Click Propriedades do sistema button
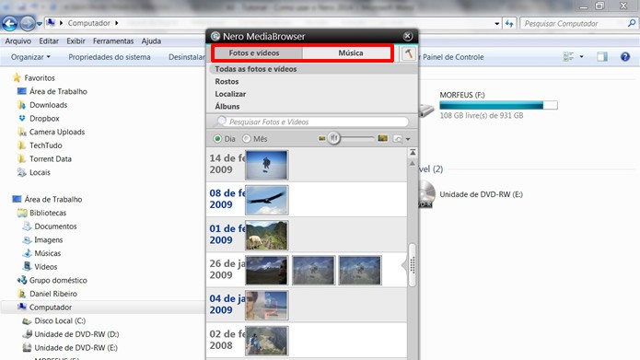640x360 pixels. [110, 57]
